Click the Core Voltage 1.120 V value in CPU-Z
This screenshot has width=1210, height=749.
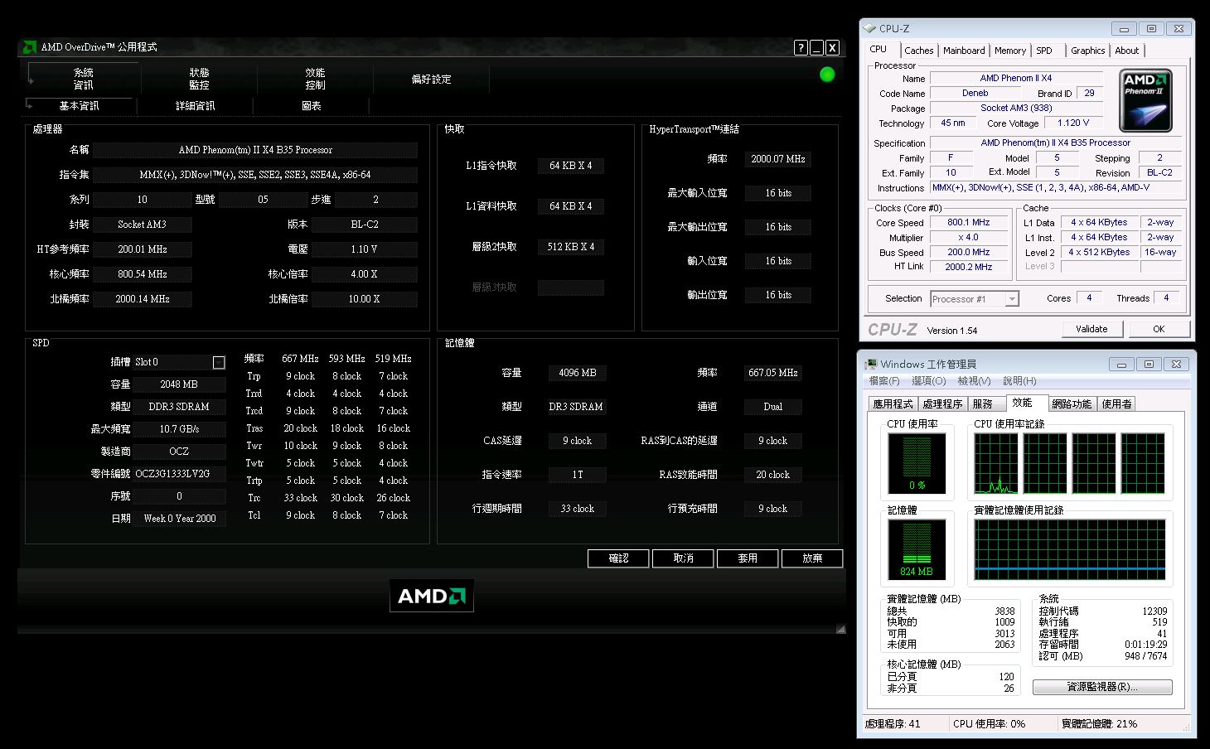click(x=1073, y=123)
